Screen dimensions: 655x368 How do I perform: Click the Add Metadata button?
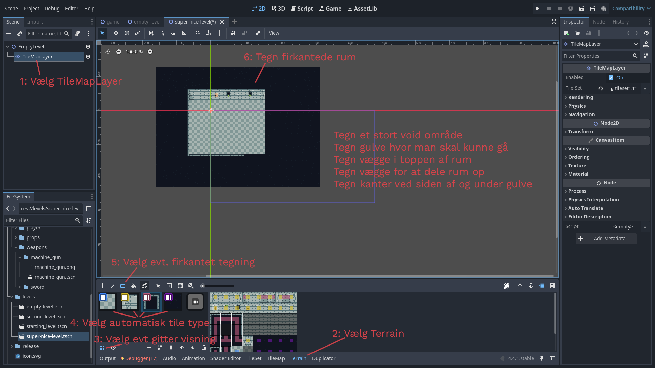coord(606,239)
